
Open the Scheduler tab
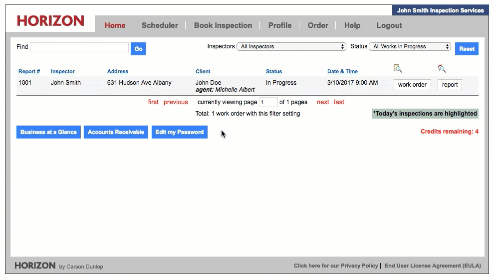click(160, 25)
